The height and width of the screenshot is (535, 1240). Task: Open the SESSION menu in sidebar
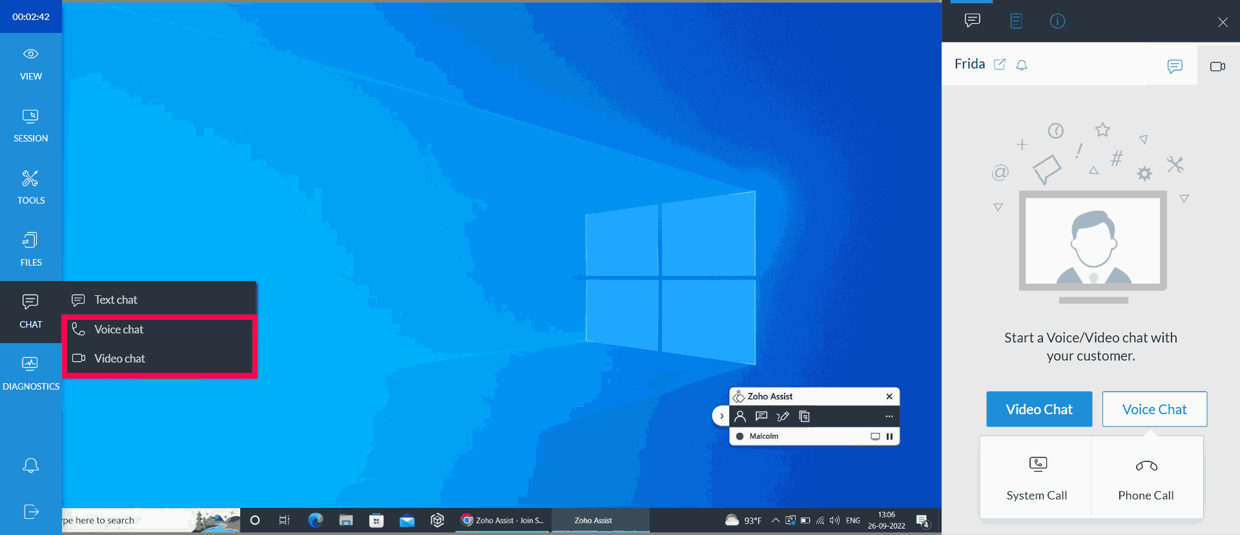pyautogui.click(x=30, y=125)
